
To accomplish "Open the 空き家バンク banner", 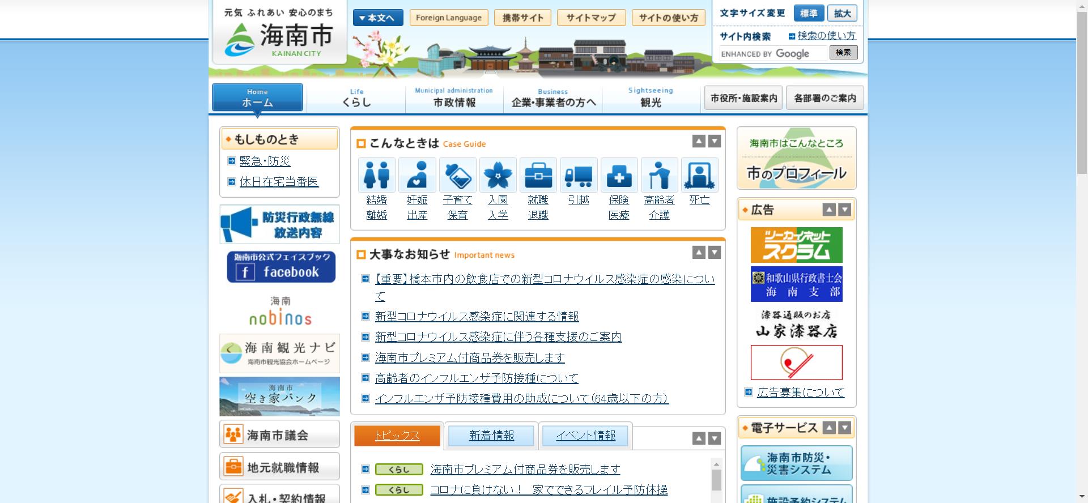I will tap(279, 397).
